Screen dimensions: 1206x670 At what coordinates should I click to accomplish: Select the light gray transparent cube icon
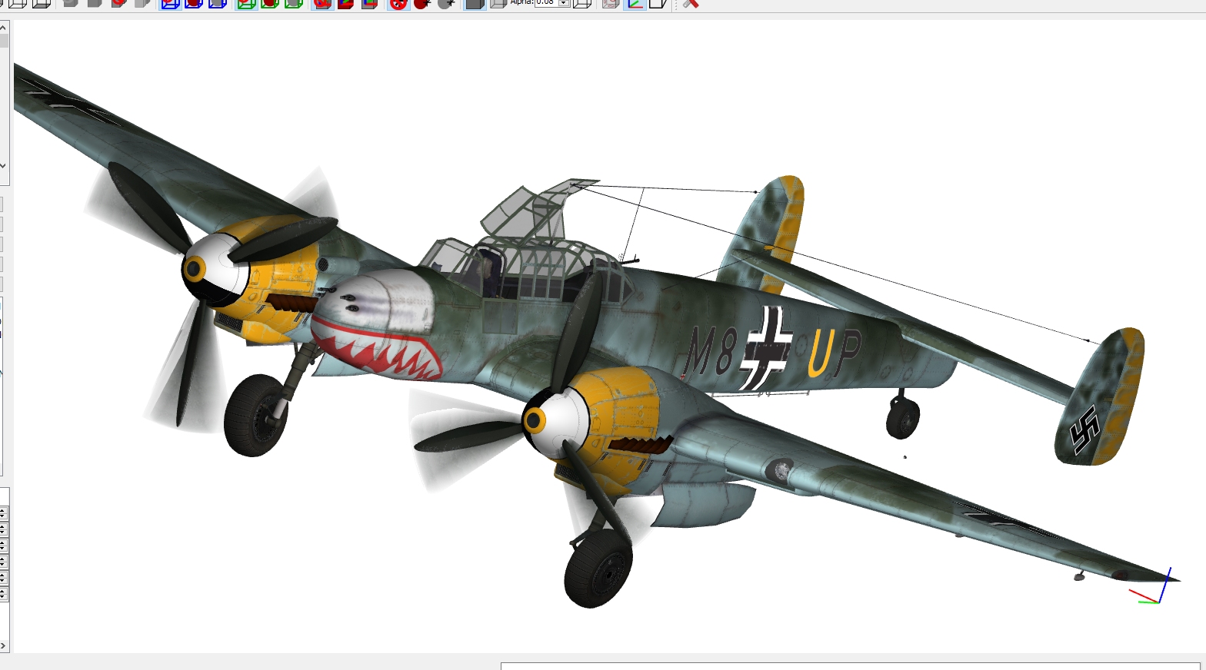click(498, 3)
